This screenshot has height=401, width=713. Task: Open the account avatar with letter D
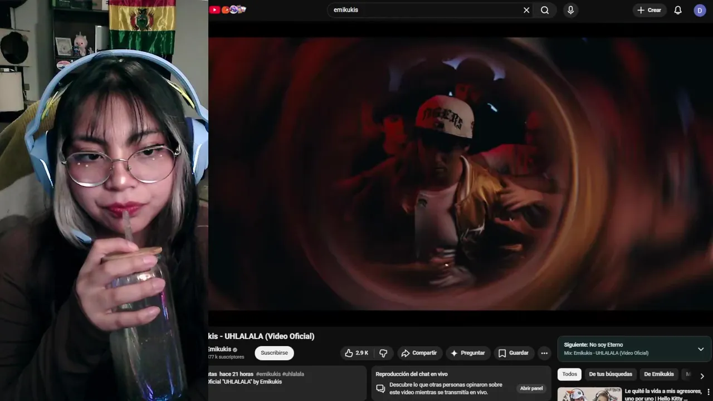coord(700,10)
